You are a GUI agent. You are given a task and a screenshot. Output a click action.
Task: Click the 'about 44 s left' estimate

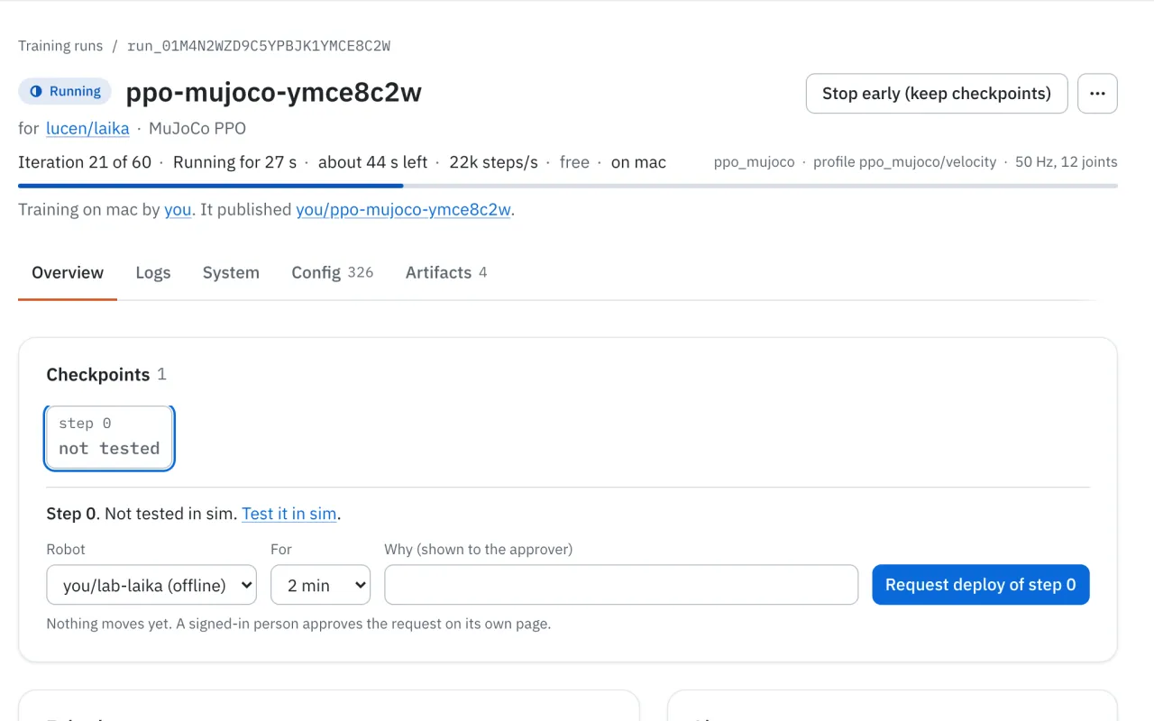372,162
